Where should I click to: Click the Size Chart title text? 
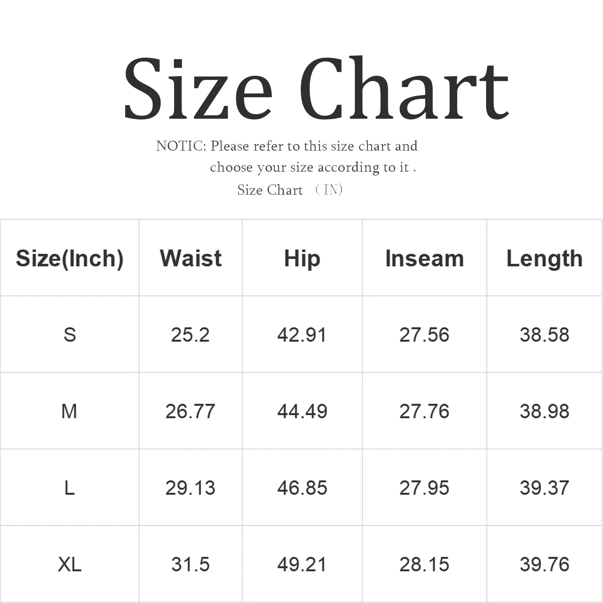316,89
